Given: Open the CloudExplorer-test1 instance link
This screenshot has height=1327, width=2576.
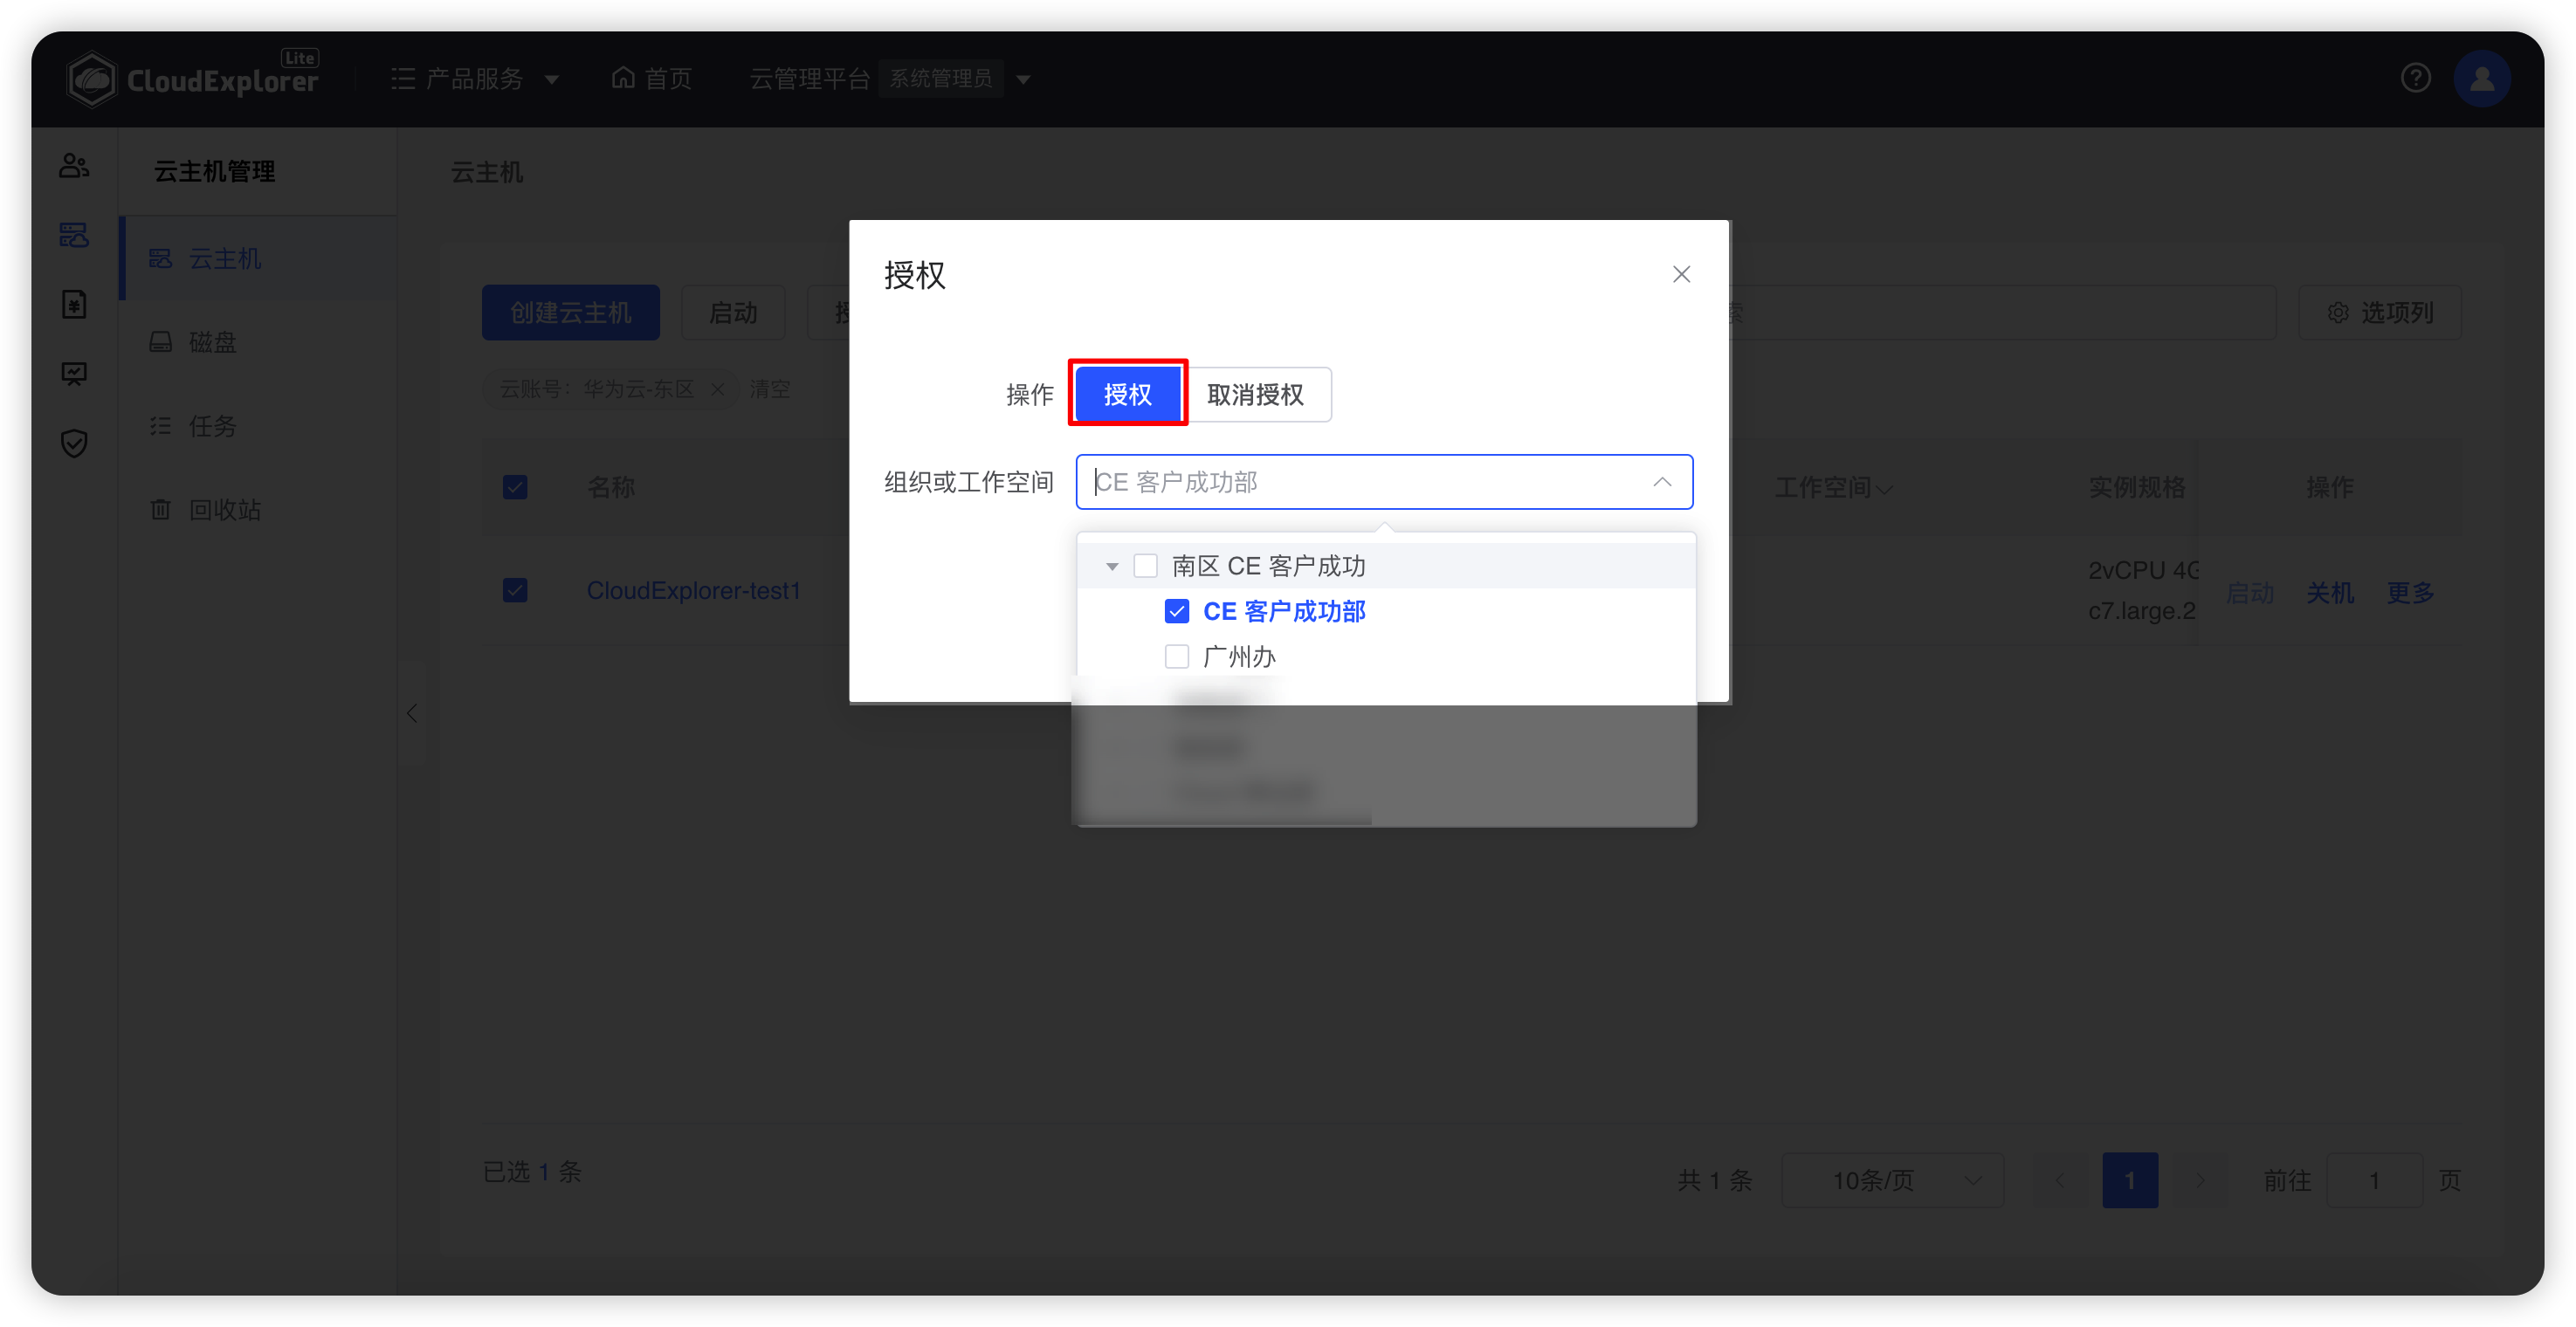Looking at the screenshot, I should pyautogui.click(x=694, y=590).
